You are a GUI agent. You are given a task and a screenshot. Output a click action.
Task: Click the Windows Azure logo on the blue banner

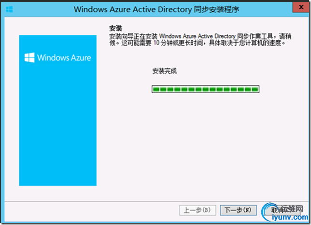coord(29,57)
